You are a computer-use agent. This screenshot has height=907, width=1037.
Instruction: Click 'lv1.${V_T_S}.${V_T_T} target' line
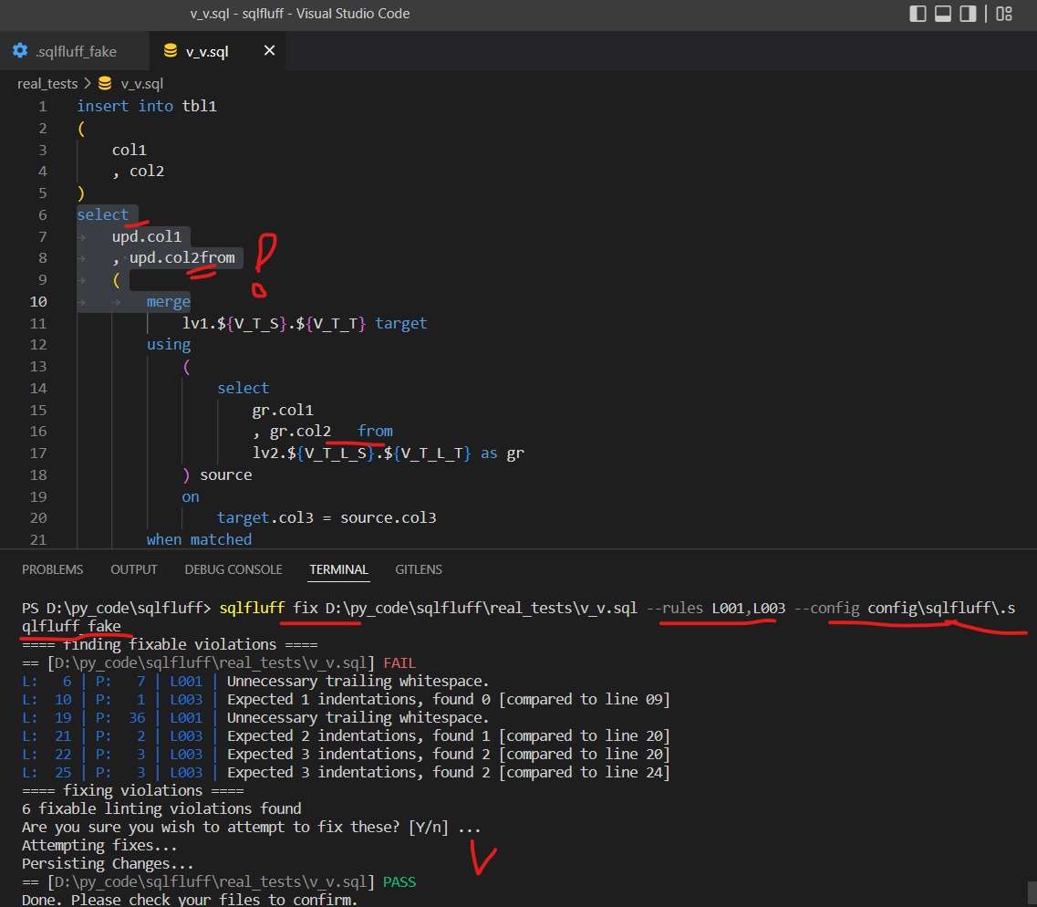[305, 324]
